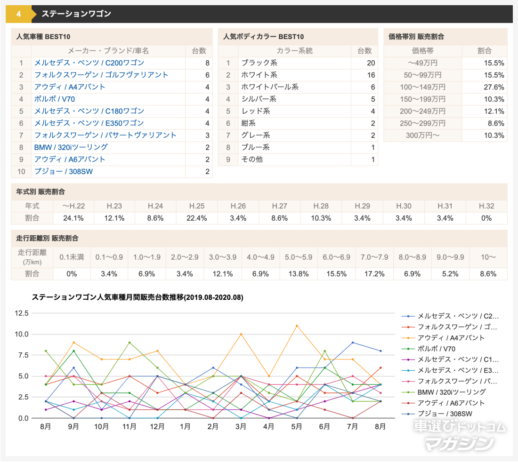This screenshot has height=463, width=518.
Task: Click the 17.2% mileage ratio value
Action: coord(374,274)
